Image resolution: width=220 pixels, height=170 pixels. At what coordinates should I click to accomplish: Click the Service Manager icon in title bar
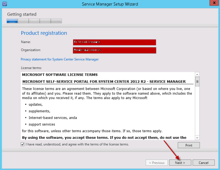point(4,4)
